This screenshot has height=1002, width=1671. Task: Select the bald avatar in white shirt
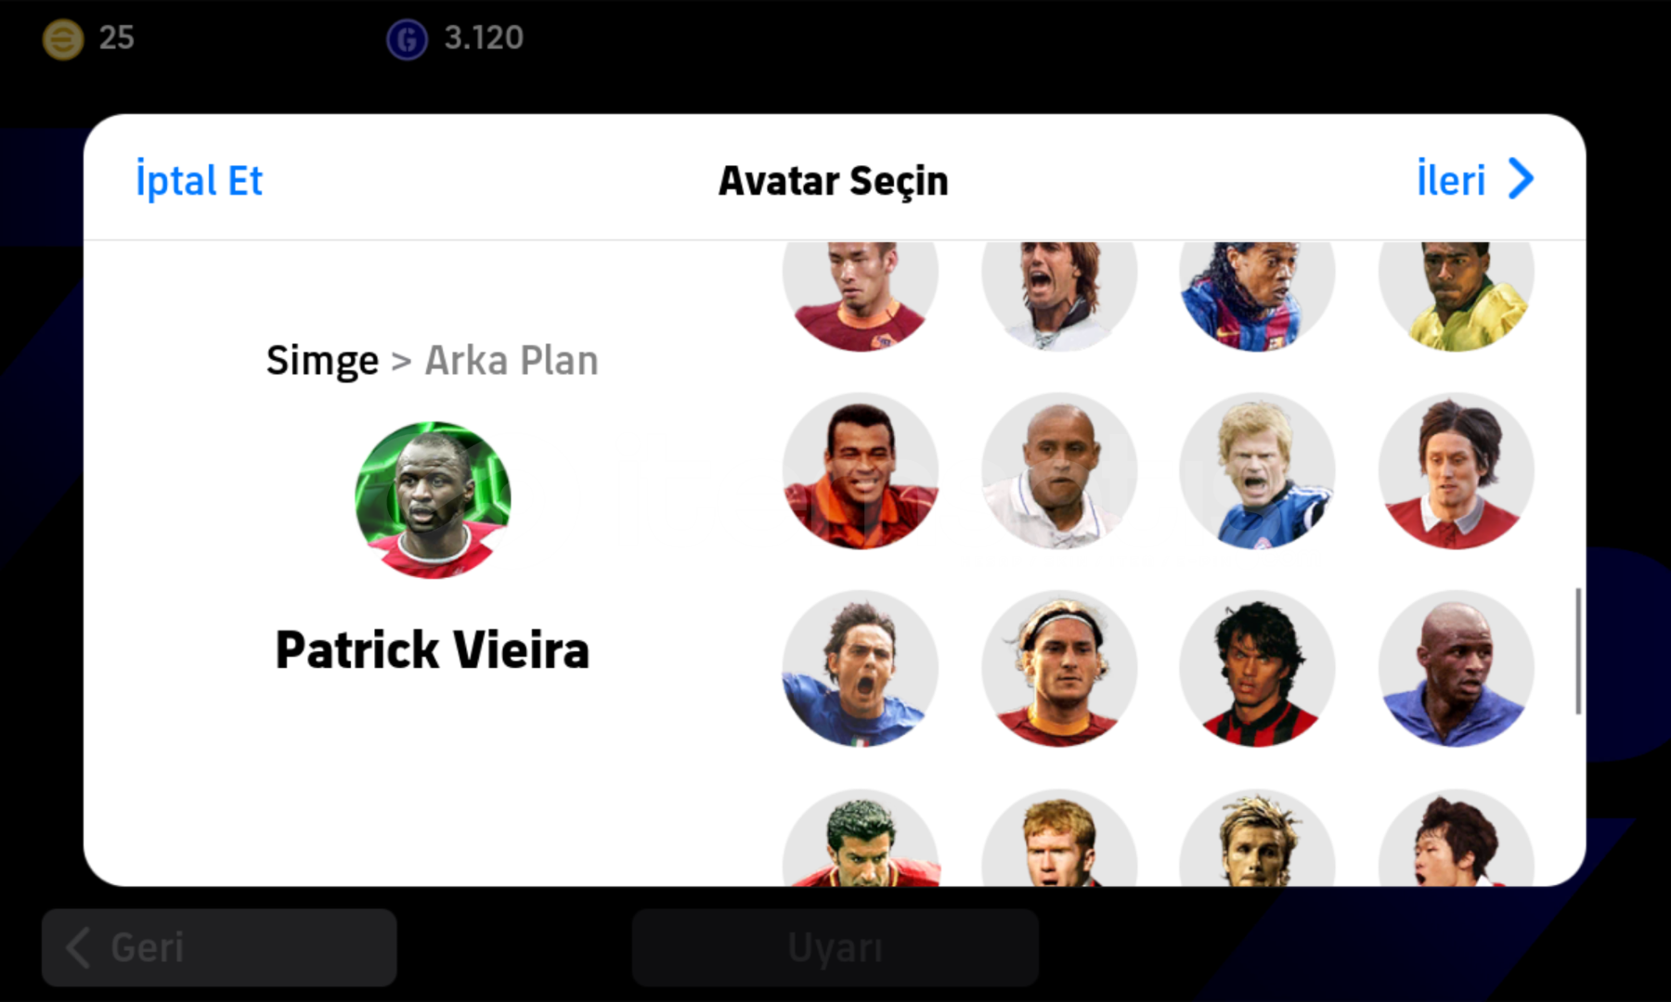click(1059, 470)
